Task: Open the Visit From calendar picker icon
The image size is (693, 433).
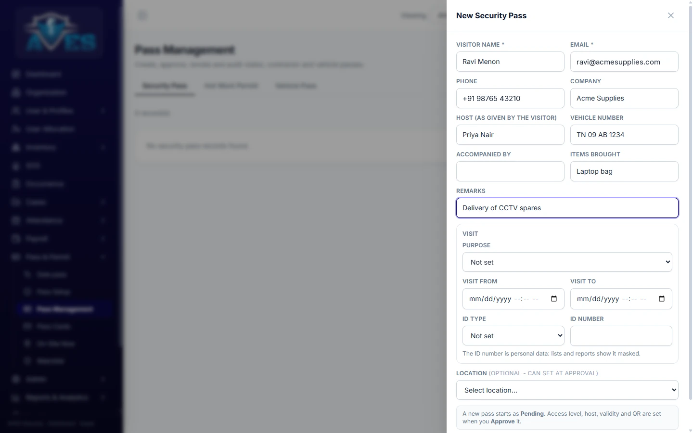Action: pos(554,299)
